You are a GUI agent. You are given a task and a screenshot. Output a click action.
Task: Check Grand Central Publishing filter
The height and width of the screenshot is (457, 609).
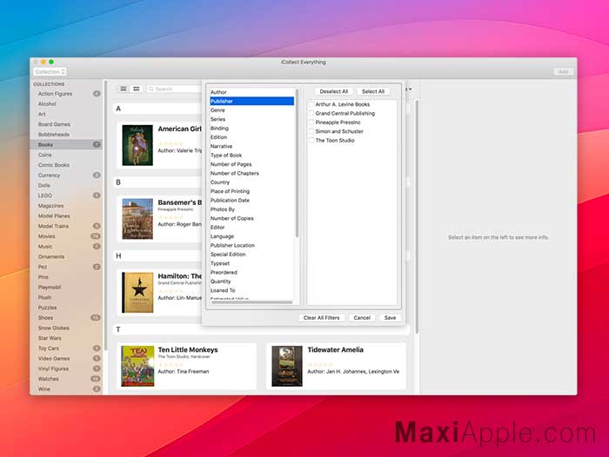pyautogui.click(x=311, y=113)
